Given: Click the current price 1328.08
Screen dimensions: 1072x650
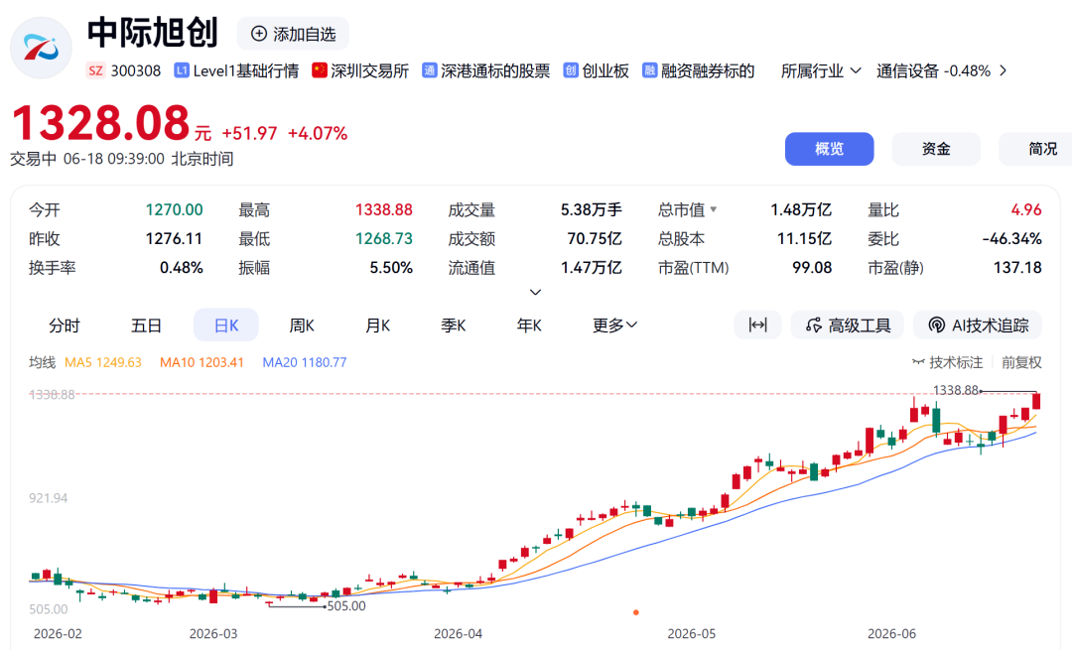Looking at the screenshot, I should (x=100, y=123).
